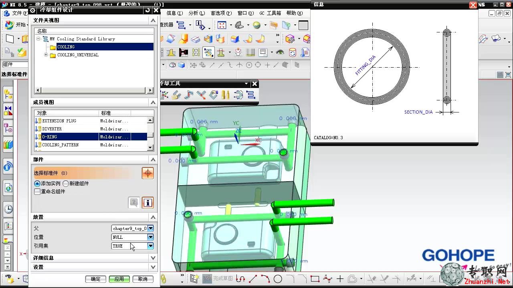Image resolution: width=513 pixels, height=288 pixels.
Task: Click the arc sketch tool in bottom toolbar
Action: point(265,279)
